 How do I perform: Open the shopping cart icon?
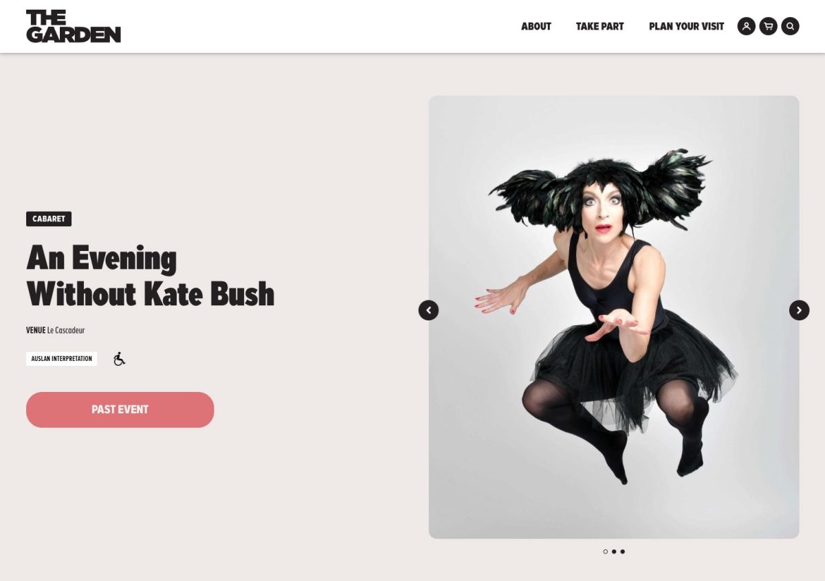pyautogui.click(x=768, y=26)
